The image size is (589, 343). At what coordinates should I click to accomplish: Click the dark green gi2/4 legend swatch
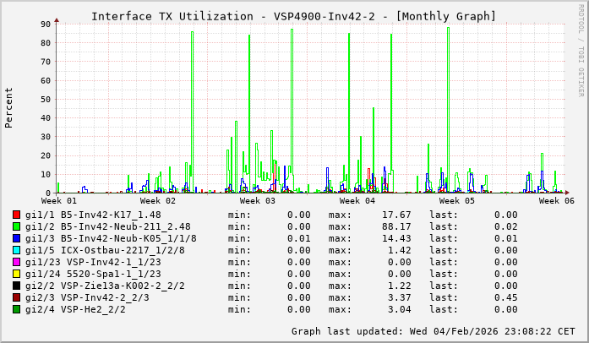coord(17,310)
